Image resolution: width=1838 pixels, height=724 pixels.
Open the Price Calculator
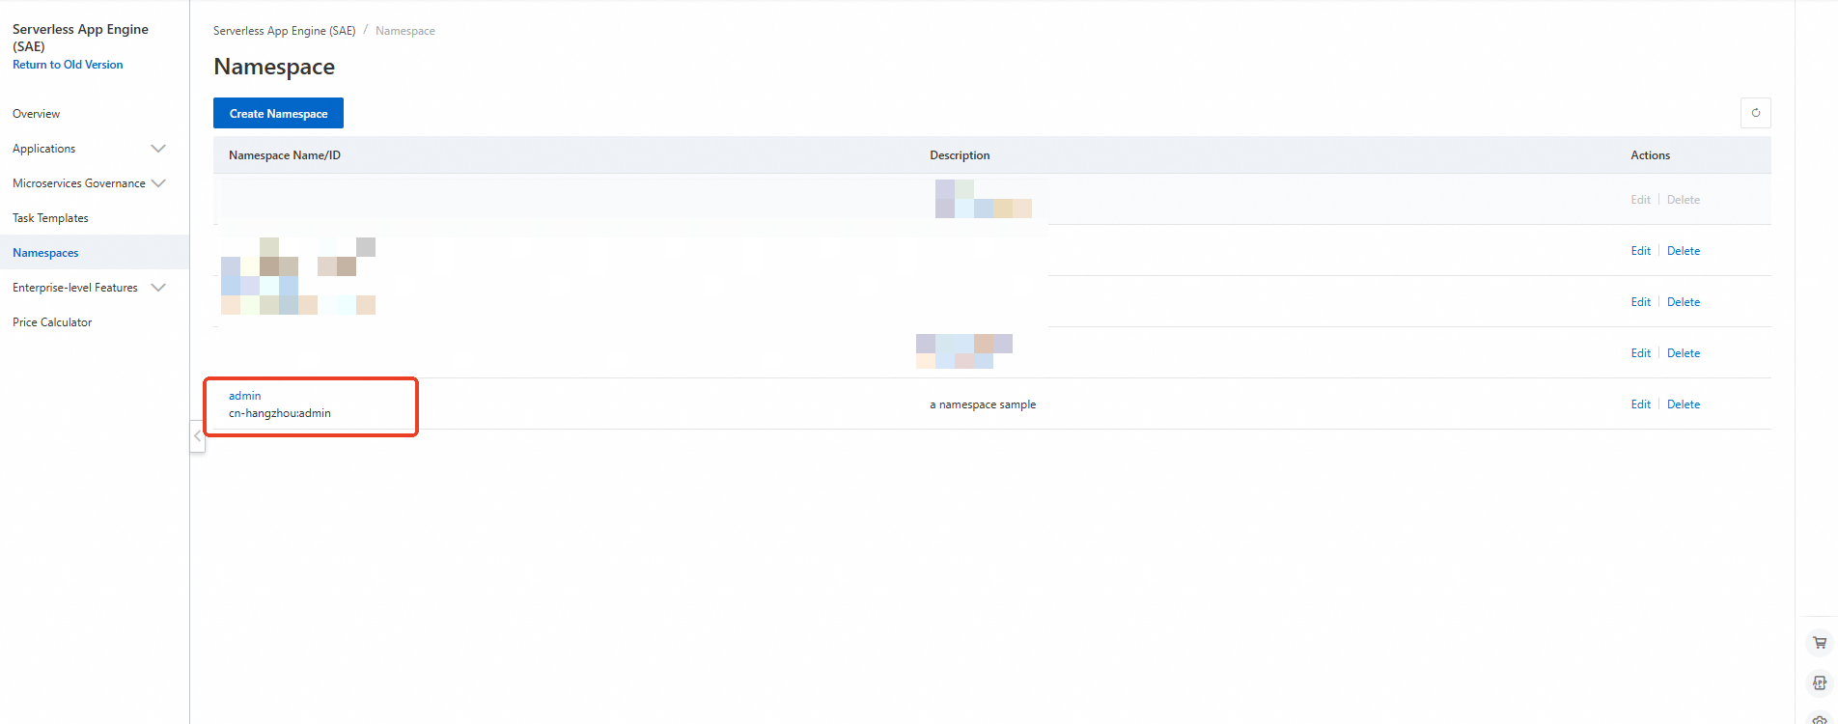pyautogui.click(x=52, y=322)
